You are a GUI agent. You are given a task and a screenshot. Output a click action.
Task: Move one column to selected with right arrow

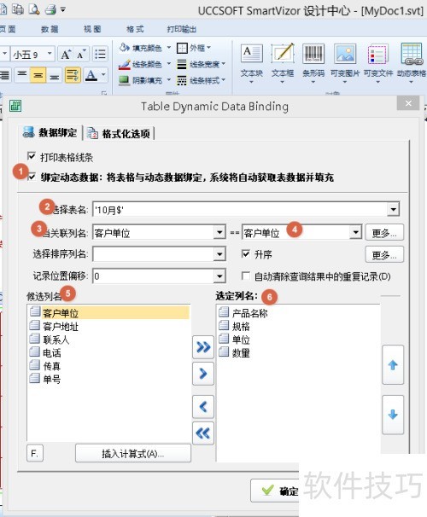pyautogui.click(x=203, y=374)
